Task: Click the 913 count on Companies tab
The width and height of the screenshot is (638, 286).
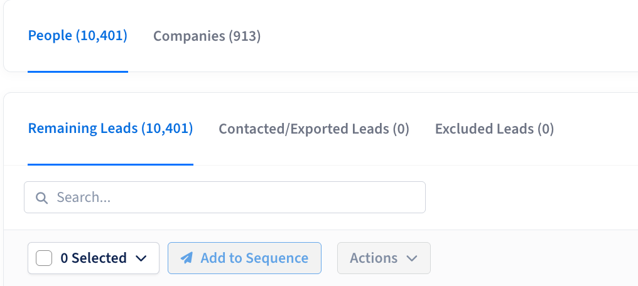Action: (x=244, y=36)
